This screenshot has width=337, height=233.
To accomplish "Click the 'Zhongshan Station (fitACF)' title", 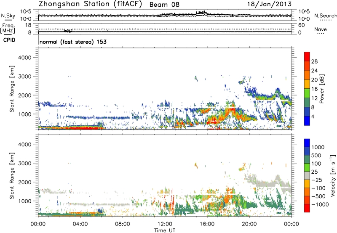I will [90, 4].
